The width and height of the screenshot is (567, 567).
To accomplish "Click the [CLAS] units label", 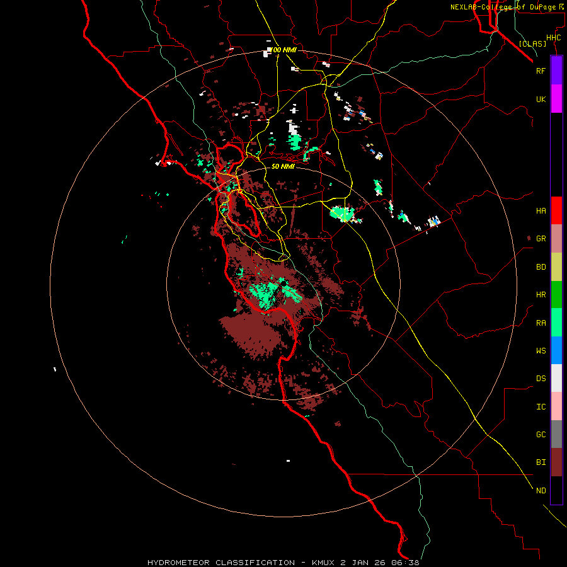I will 532,43.
